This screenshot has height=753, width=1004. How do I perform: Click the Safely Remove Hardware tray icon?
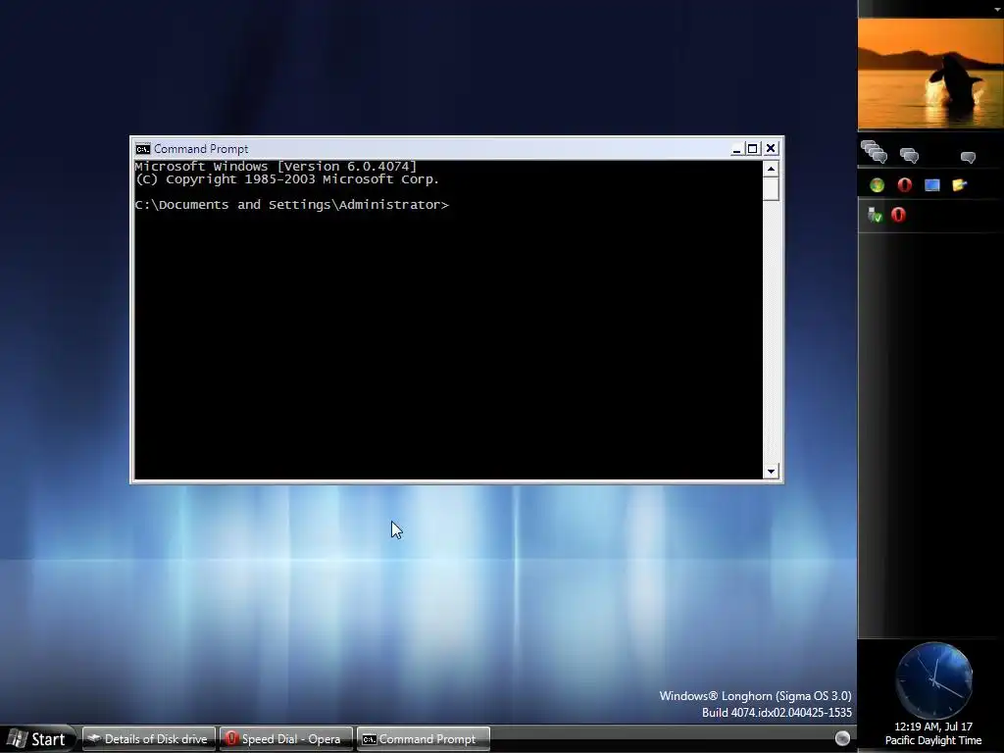[x=875, y=215]
